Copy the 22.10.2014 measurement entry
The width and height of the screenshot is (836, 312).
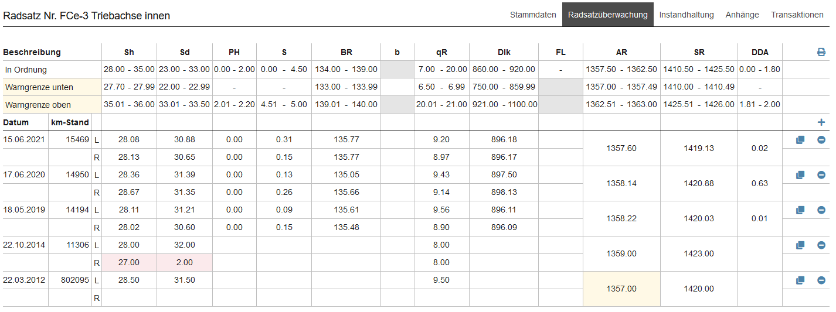click(800, 245)
